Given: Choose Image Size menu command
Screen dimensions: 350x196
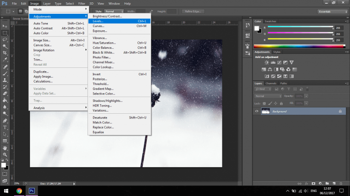Looking at the screenshot, I should (58, 40).
